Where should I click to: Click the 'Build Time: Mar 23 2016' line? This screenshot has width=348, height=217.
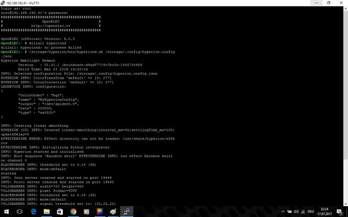tap(53, 69)
